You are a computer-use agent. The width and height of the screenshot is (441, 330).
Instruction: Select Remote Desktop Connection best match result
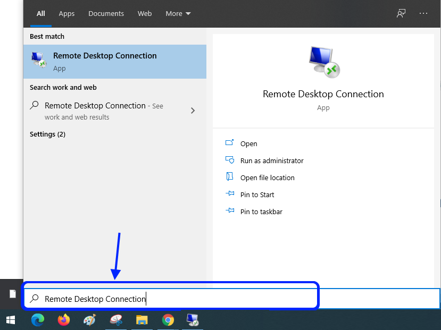[x=115, y=62]
